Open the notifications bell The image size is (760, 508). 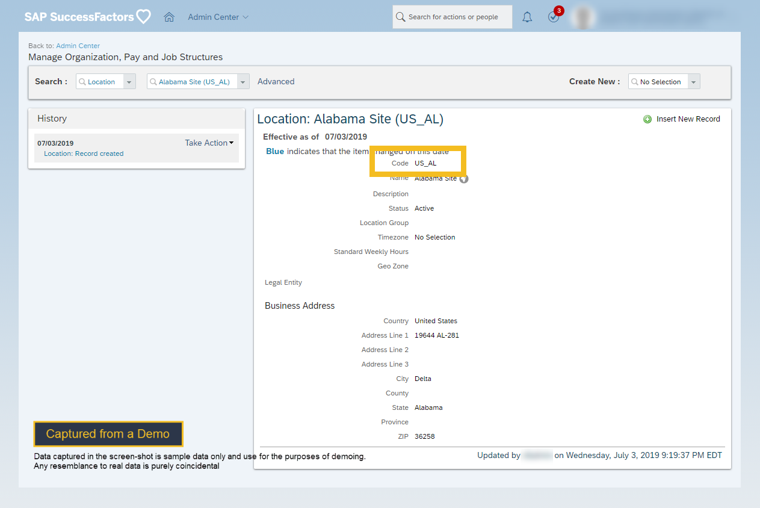[527, 17]
